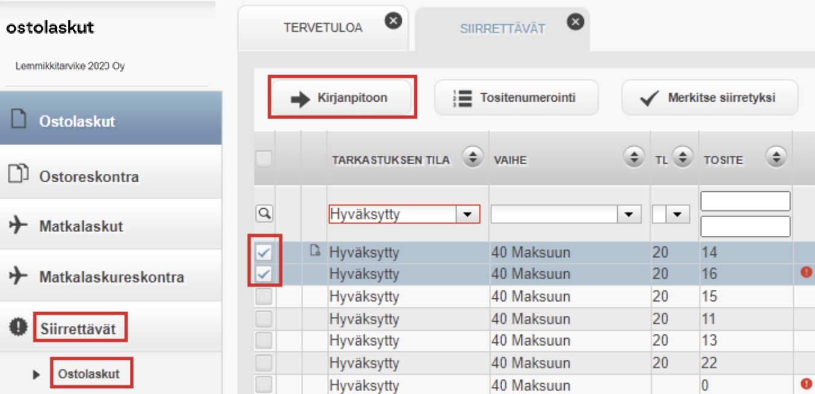Open the Tarkastuksen tila filter dropdown

pyautogui.click(x=467, y=214)
